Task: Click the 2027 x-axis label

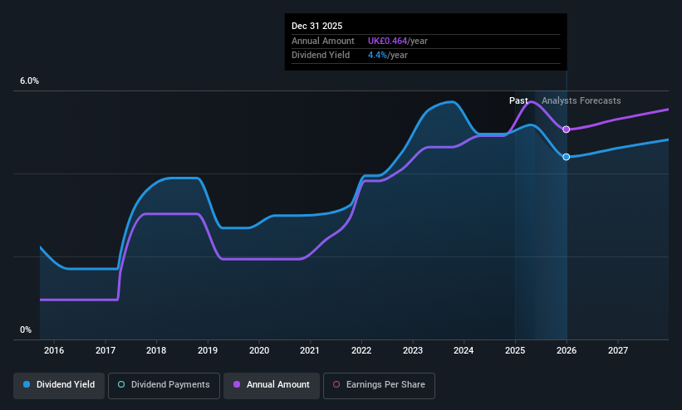Action: coord(618,350)
